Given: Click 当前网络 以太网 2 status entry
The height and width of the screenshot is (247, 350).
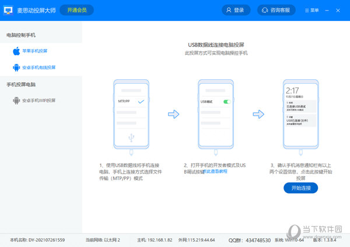Looking at the screenshot, I should point(103,240).
